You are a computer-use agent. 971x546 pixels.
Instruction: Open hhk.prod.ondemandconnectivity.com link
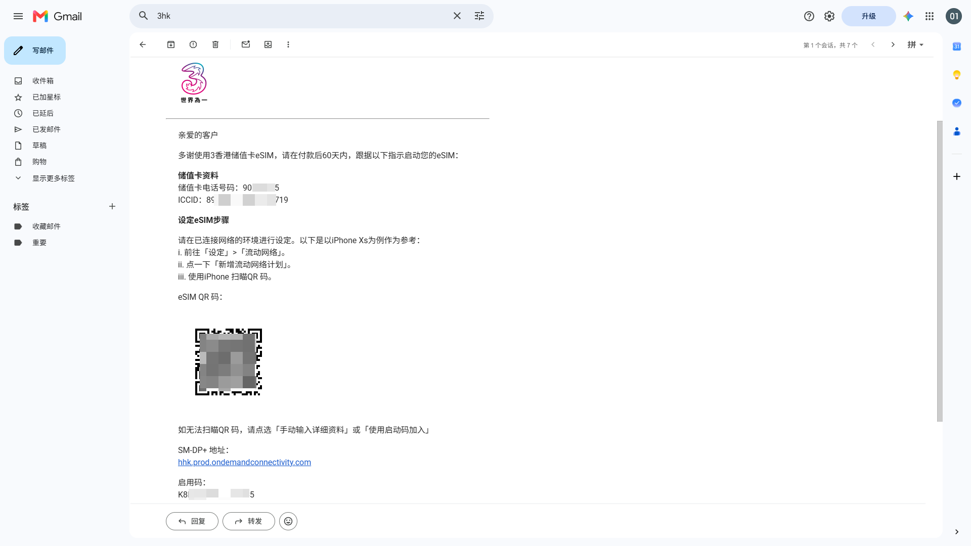click(244, 462)
